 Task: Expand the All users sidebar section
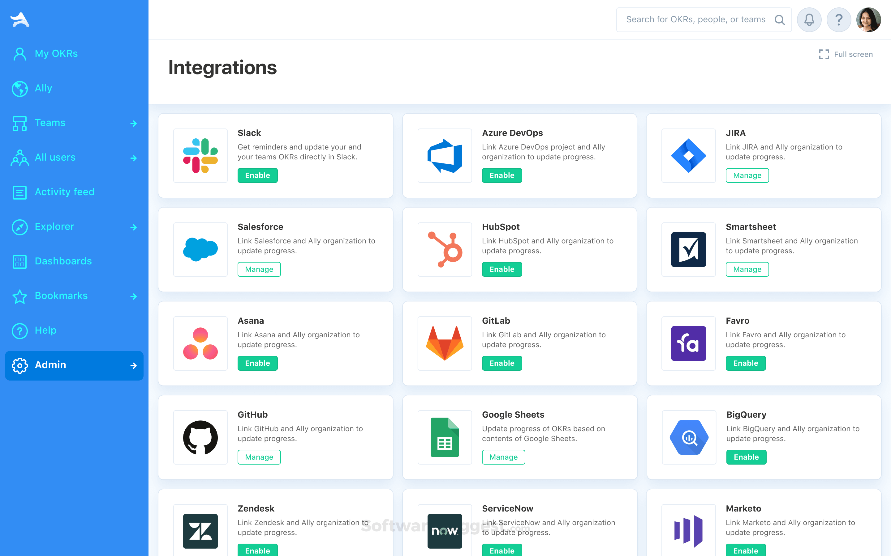pos(134,158)
